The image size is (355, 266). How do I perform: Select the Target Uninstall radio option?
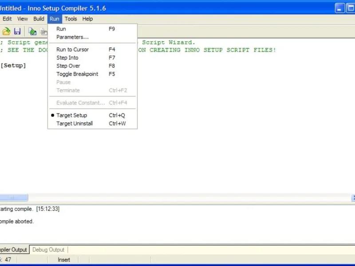92,124
